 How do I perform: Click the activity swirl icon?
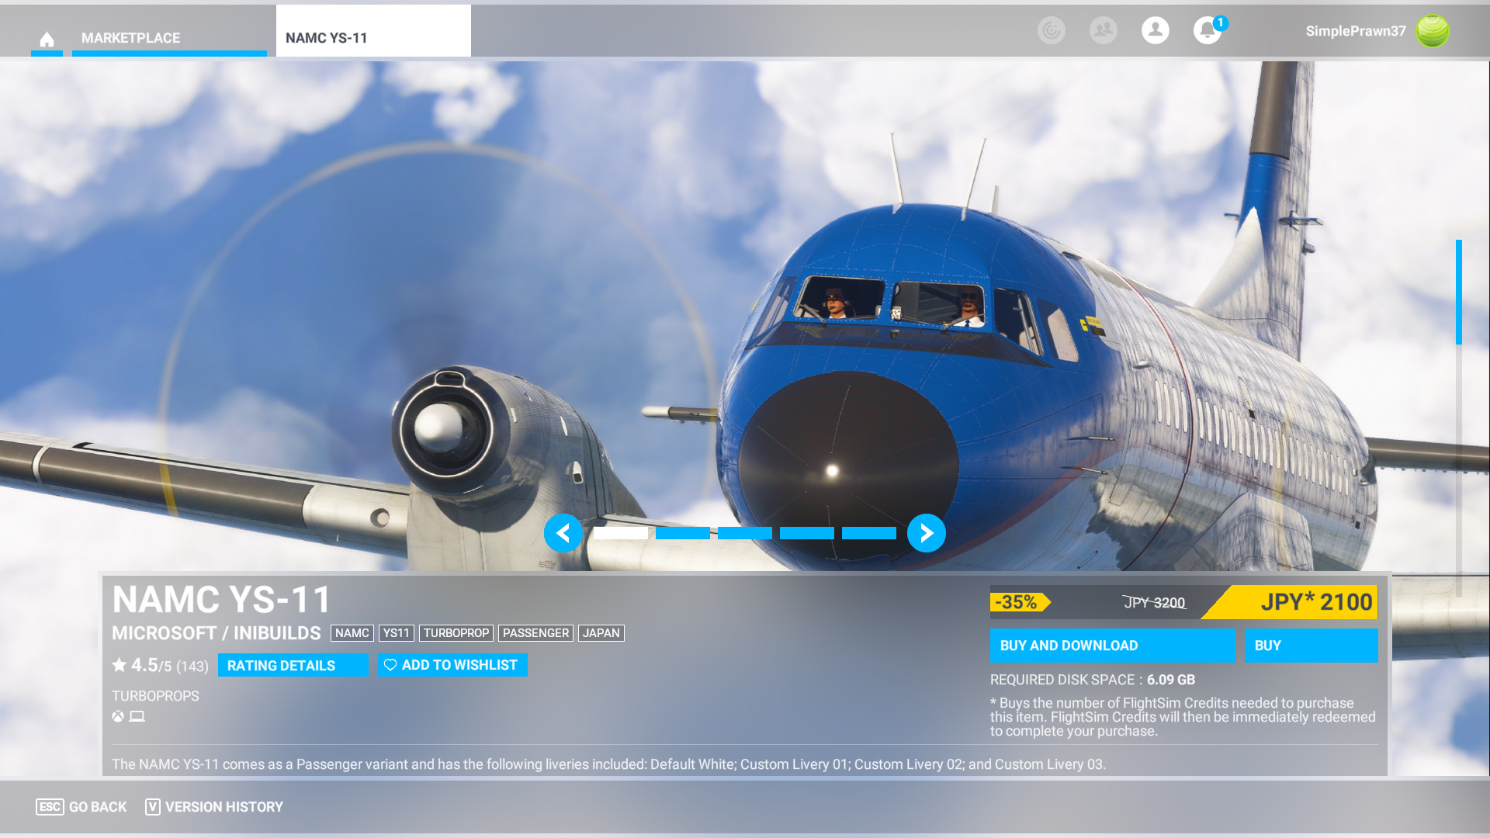point(1051,31)
